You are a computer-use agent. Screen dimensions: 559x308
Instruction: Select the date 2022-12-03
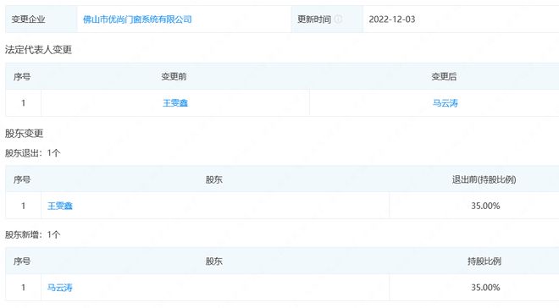point(392,19)
